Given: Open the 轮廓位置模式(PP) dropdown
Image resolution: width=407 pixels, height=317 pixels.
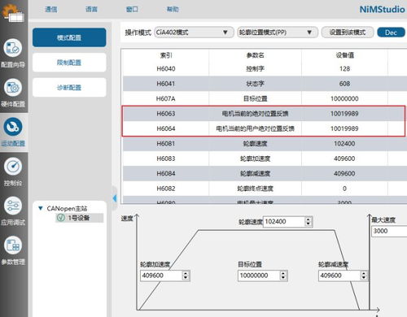Looking at the screenshot, I should tap(278, 33).
